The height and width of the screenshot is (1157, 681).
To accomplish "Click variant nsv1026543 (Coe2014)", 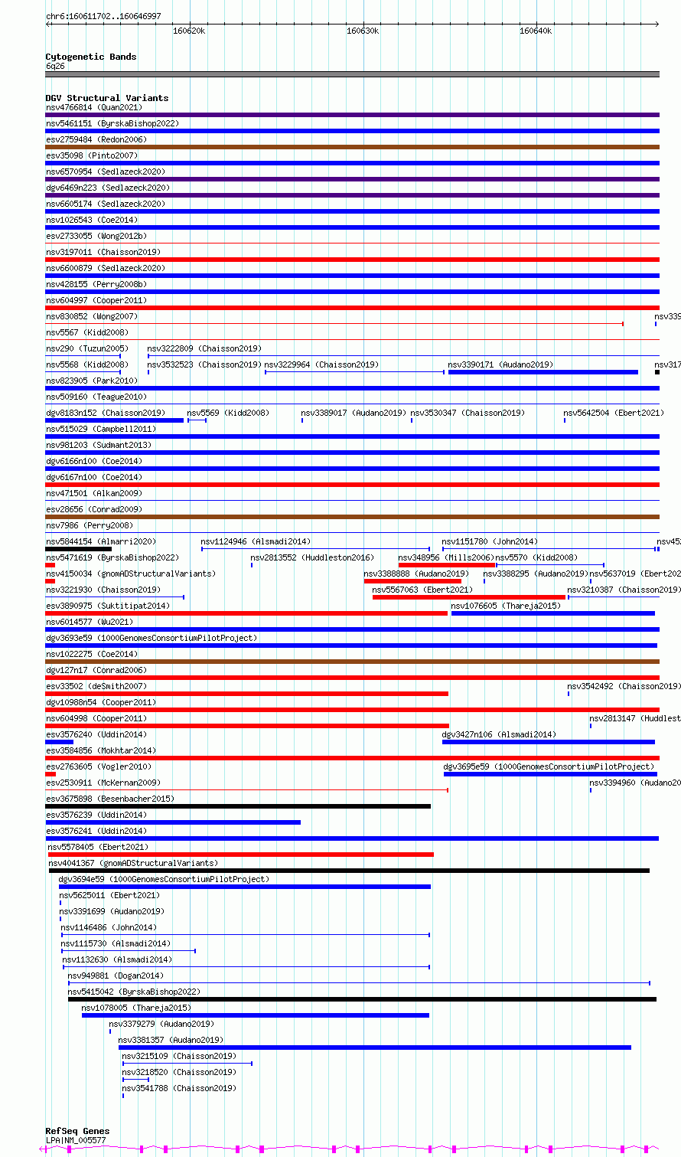I will (x=91, y=220).
